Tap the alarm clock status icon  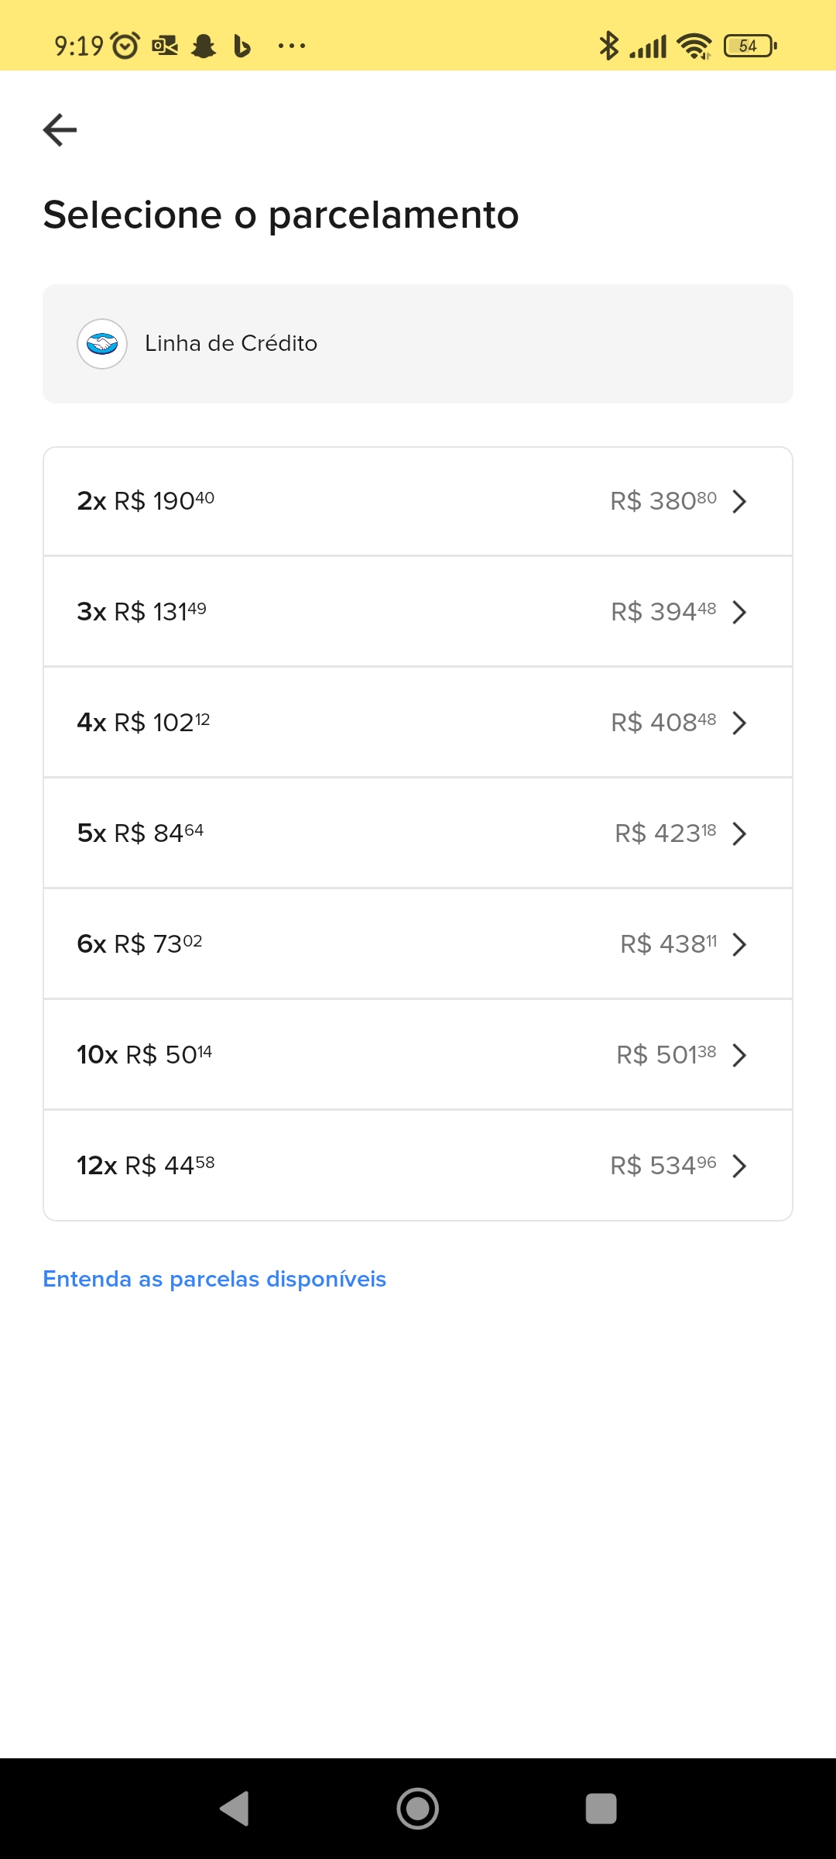coord(125,46)
